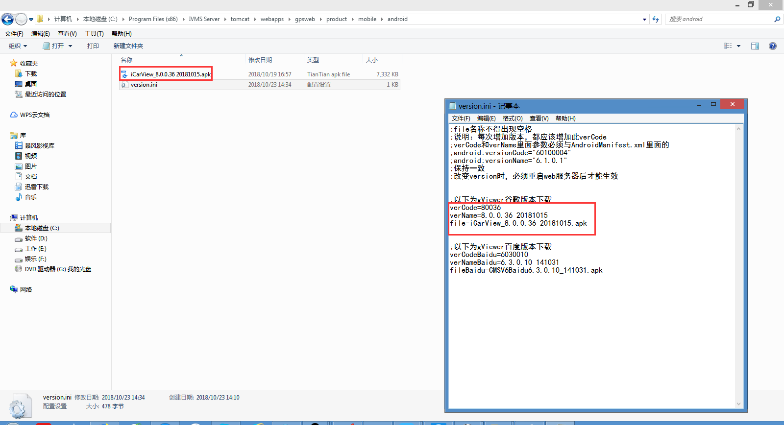Screen dimensions: 784x425
Task: Open Notepad 编辑(E) menu
Action: tap(487, 118)
